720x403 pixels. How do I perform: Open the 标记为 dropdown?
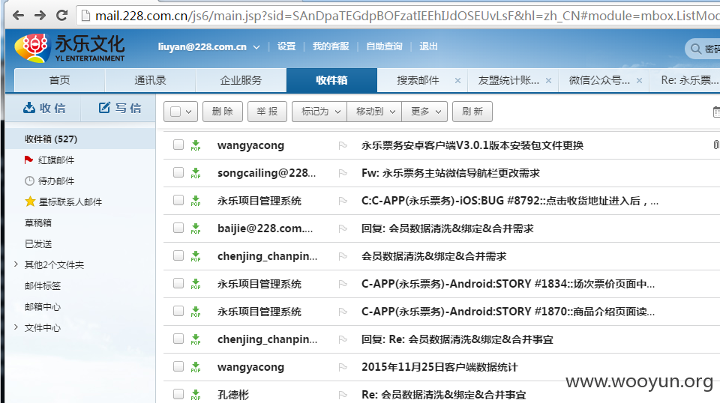click(319, 112)
